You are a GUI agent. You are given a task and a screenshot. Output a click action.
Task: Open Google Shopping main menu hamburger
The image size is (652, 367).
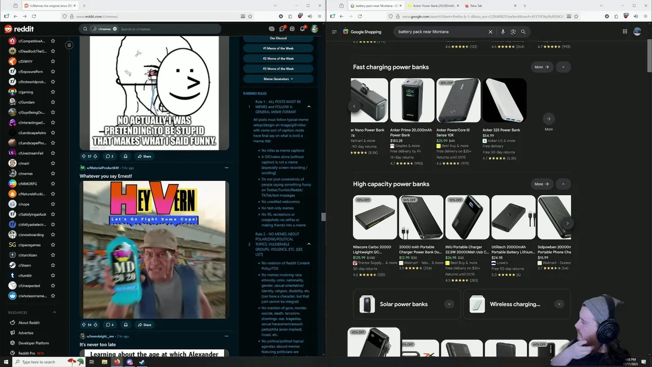coord(334,32)
